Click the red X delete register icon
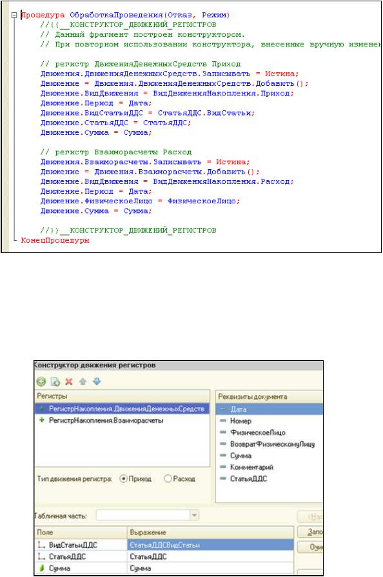Viewport: 383px width, 577px height. coord(69,381)
